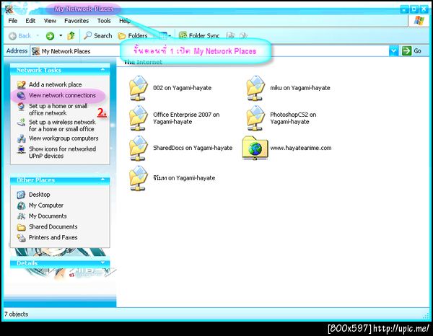This screenshot has height=336, width=433.
Task: Click the UPnP devices icon
Action: pyautogui.click(x=21, y=149)
